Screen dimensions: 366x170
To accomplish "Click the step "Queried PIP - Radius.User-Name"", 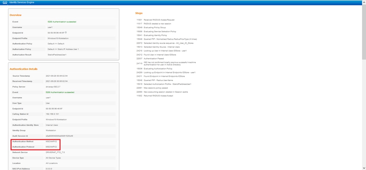I will pos(155,80).
